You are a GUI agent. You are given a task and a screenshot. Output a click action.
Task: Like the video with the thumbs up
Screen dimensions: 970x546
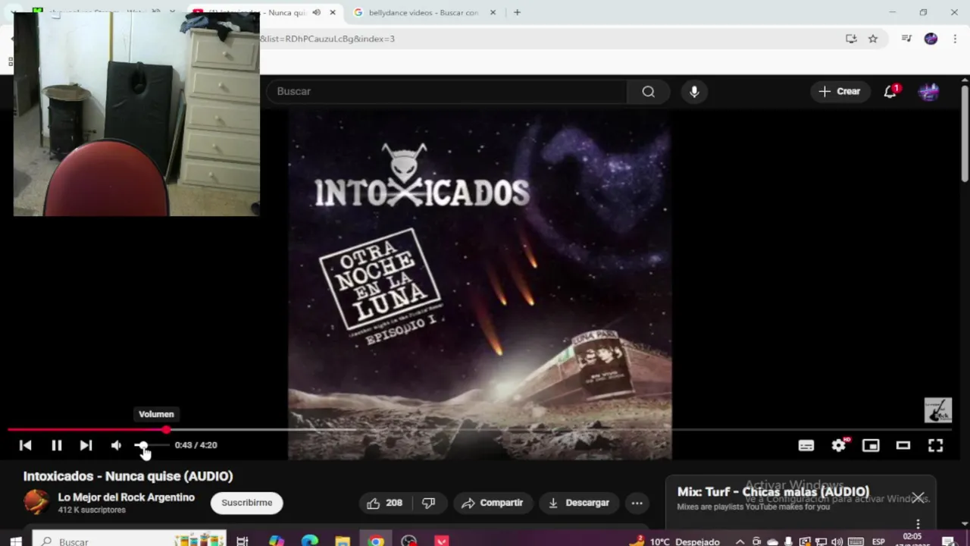[x=385, y=503]
